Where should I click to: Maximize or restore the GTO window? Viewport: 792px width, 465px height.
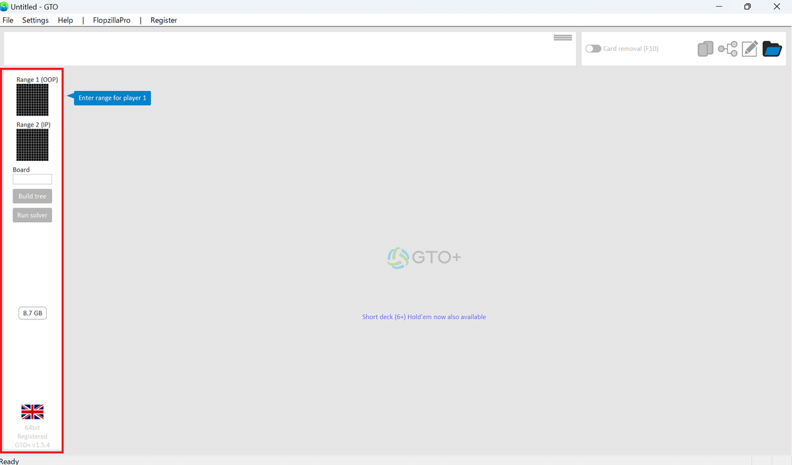pos(747,7)
